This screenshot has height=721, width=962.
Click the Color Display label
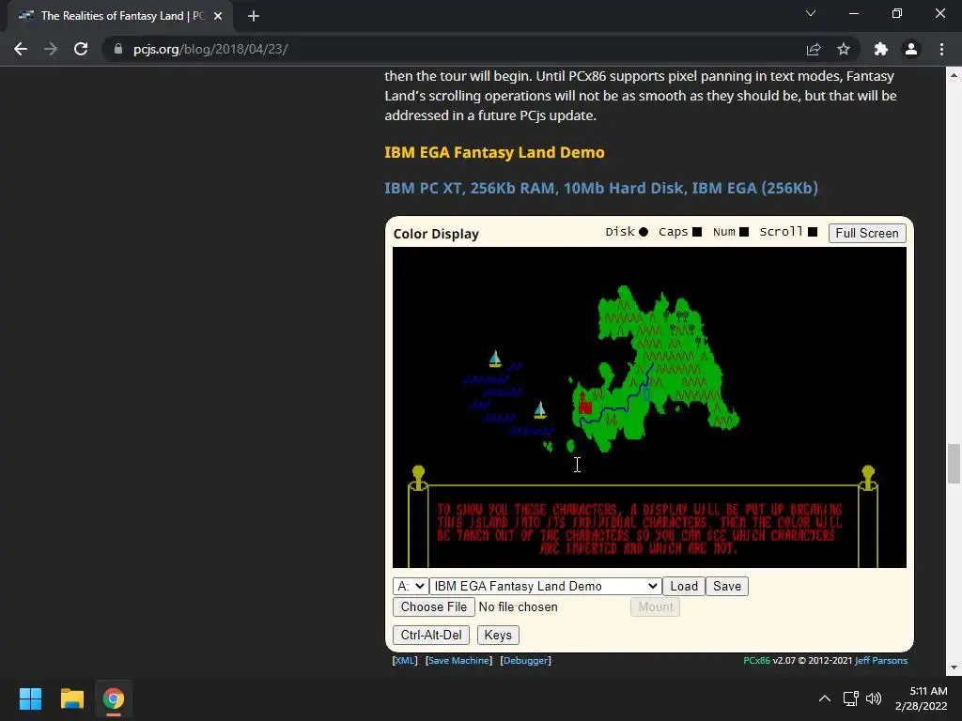click(436, 234)
